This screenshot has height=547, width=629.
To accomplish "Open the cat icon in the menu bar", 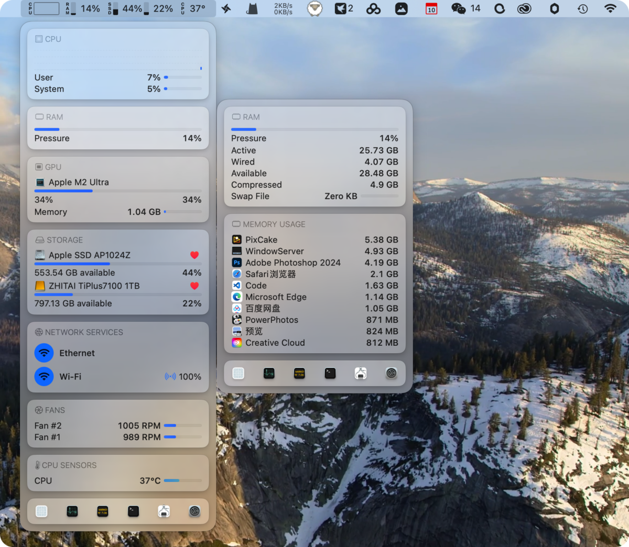I will point(252,8).
